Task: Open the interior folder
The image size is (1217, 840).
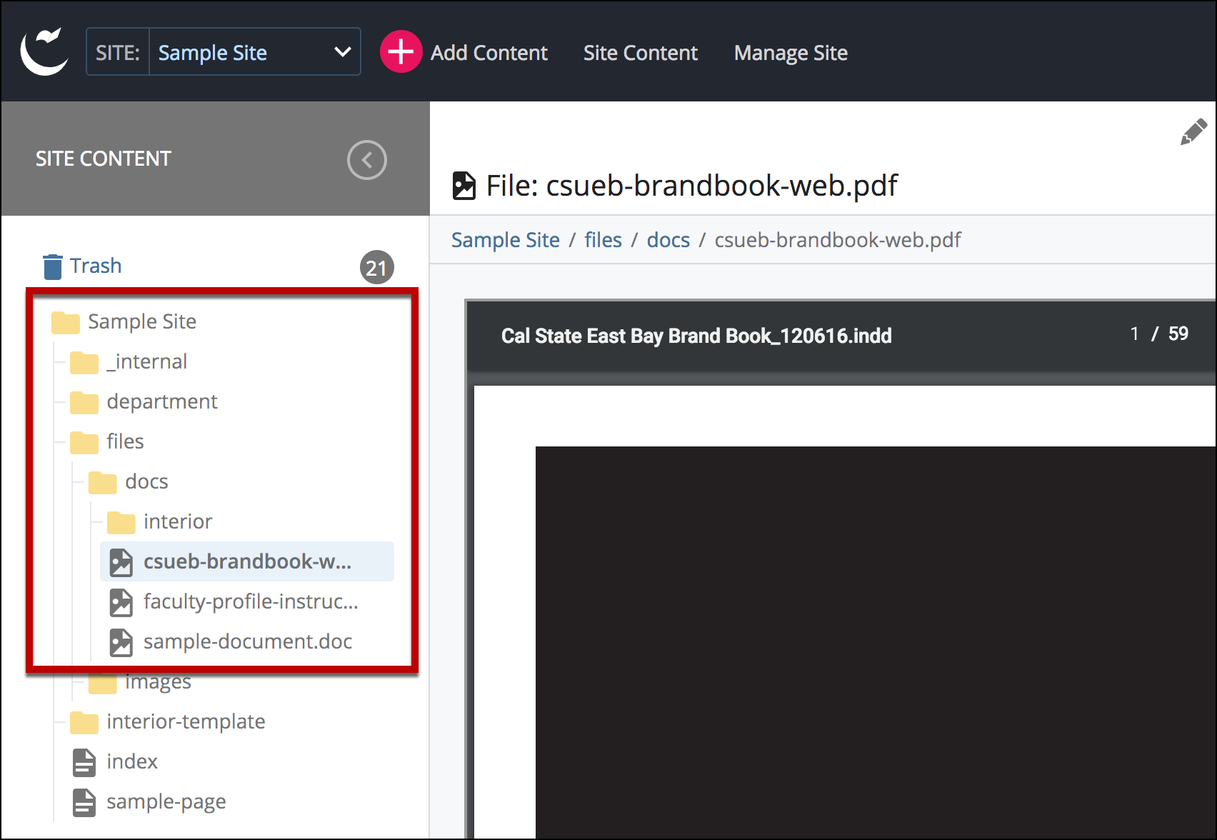Action: pos(178,521)
